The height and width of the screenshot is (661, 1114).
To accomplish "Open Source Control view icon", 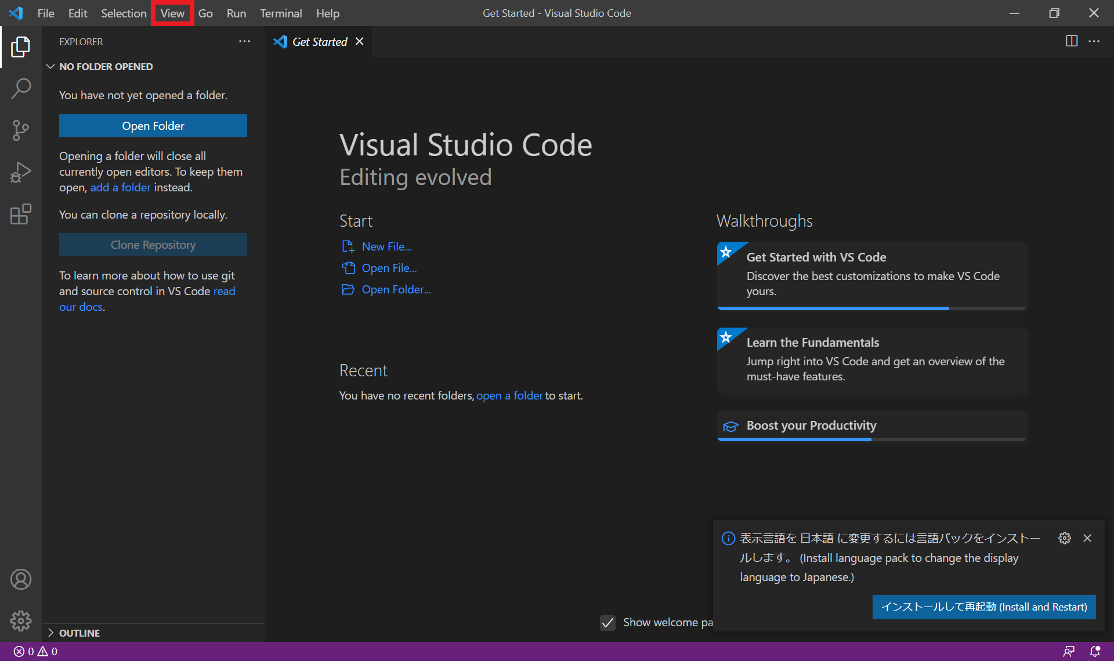I will (x=21, y=130).
